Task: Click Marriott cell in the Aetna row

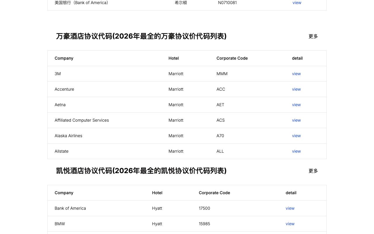Action: (x=176, y=105)
